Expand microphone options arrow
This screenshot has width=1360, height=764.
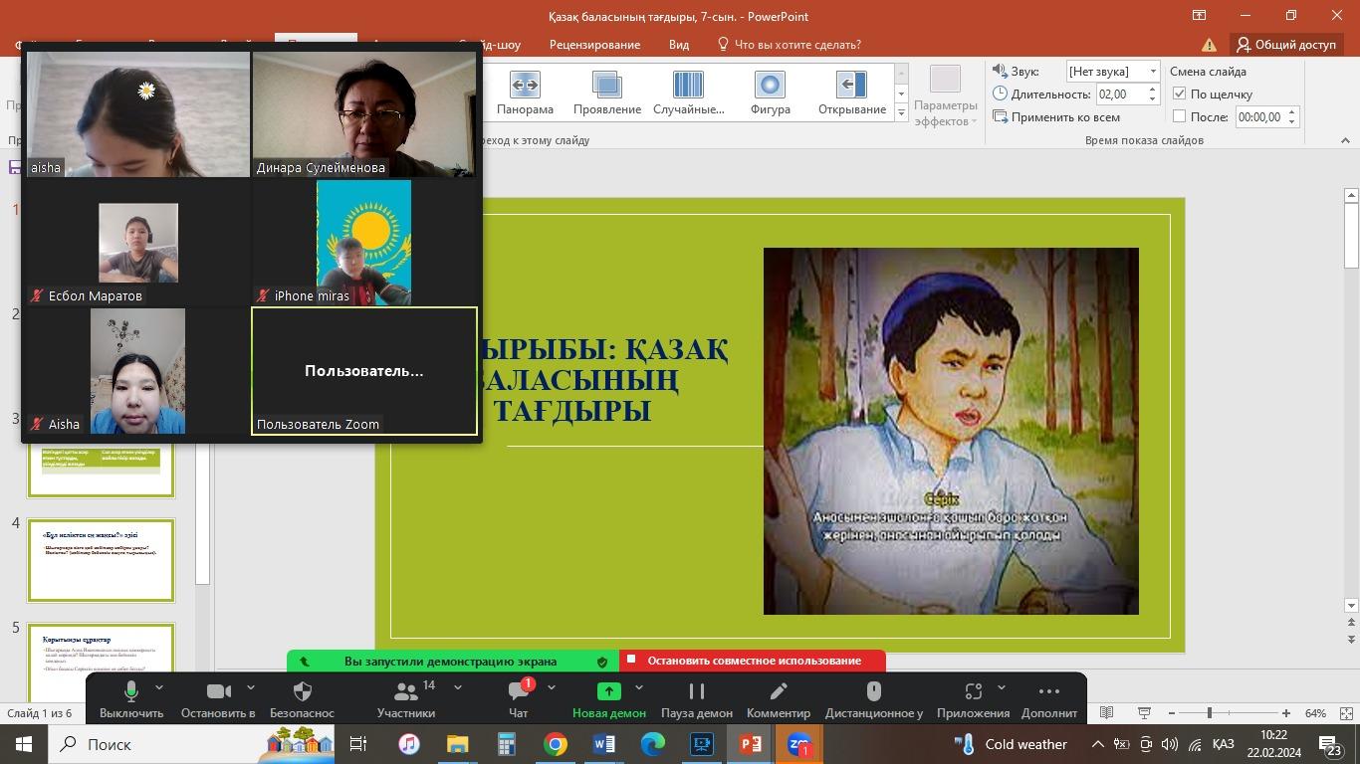coord(158,687)
